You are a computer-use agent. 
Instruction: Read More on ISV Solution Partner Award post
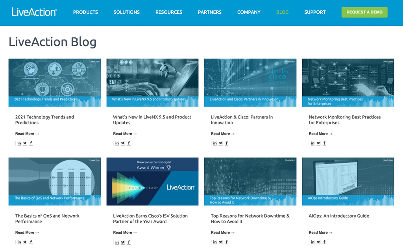pyautogui.click(x=125, y=233)
